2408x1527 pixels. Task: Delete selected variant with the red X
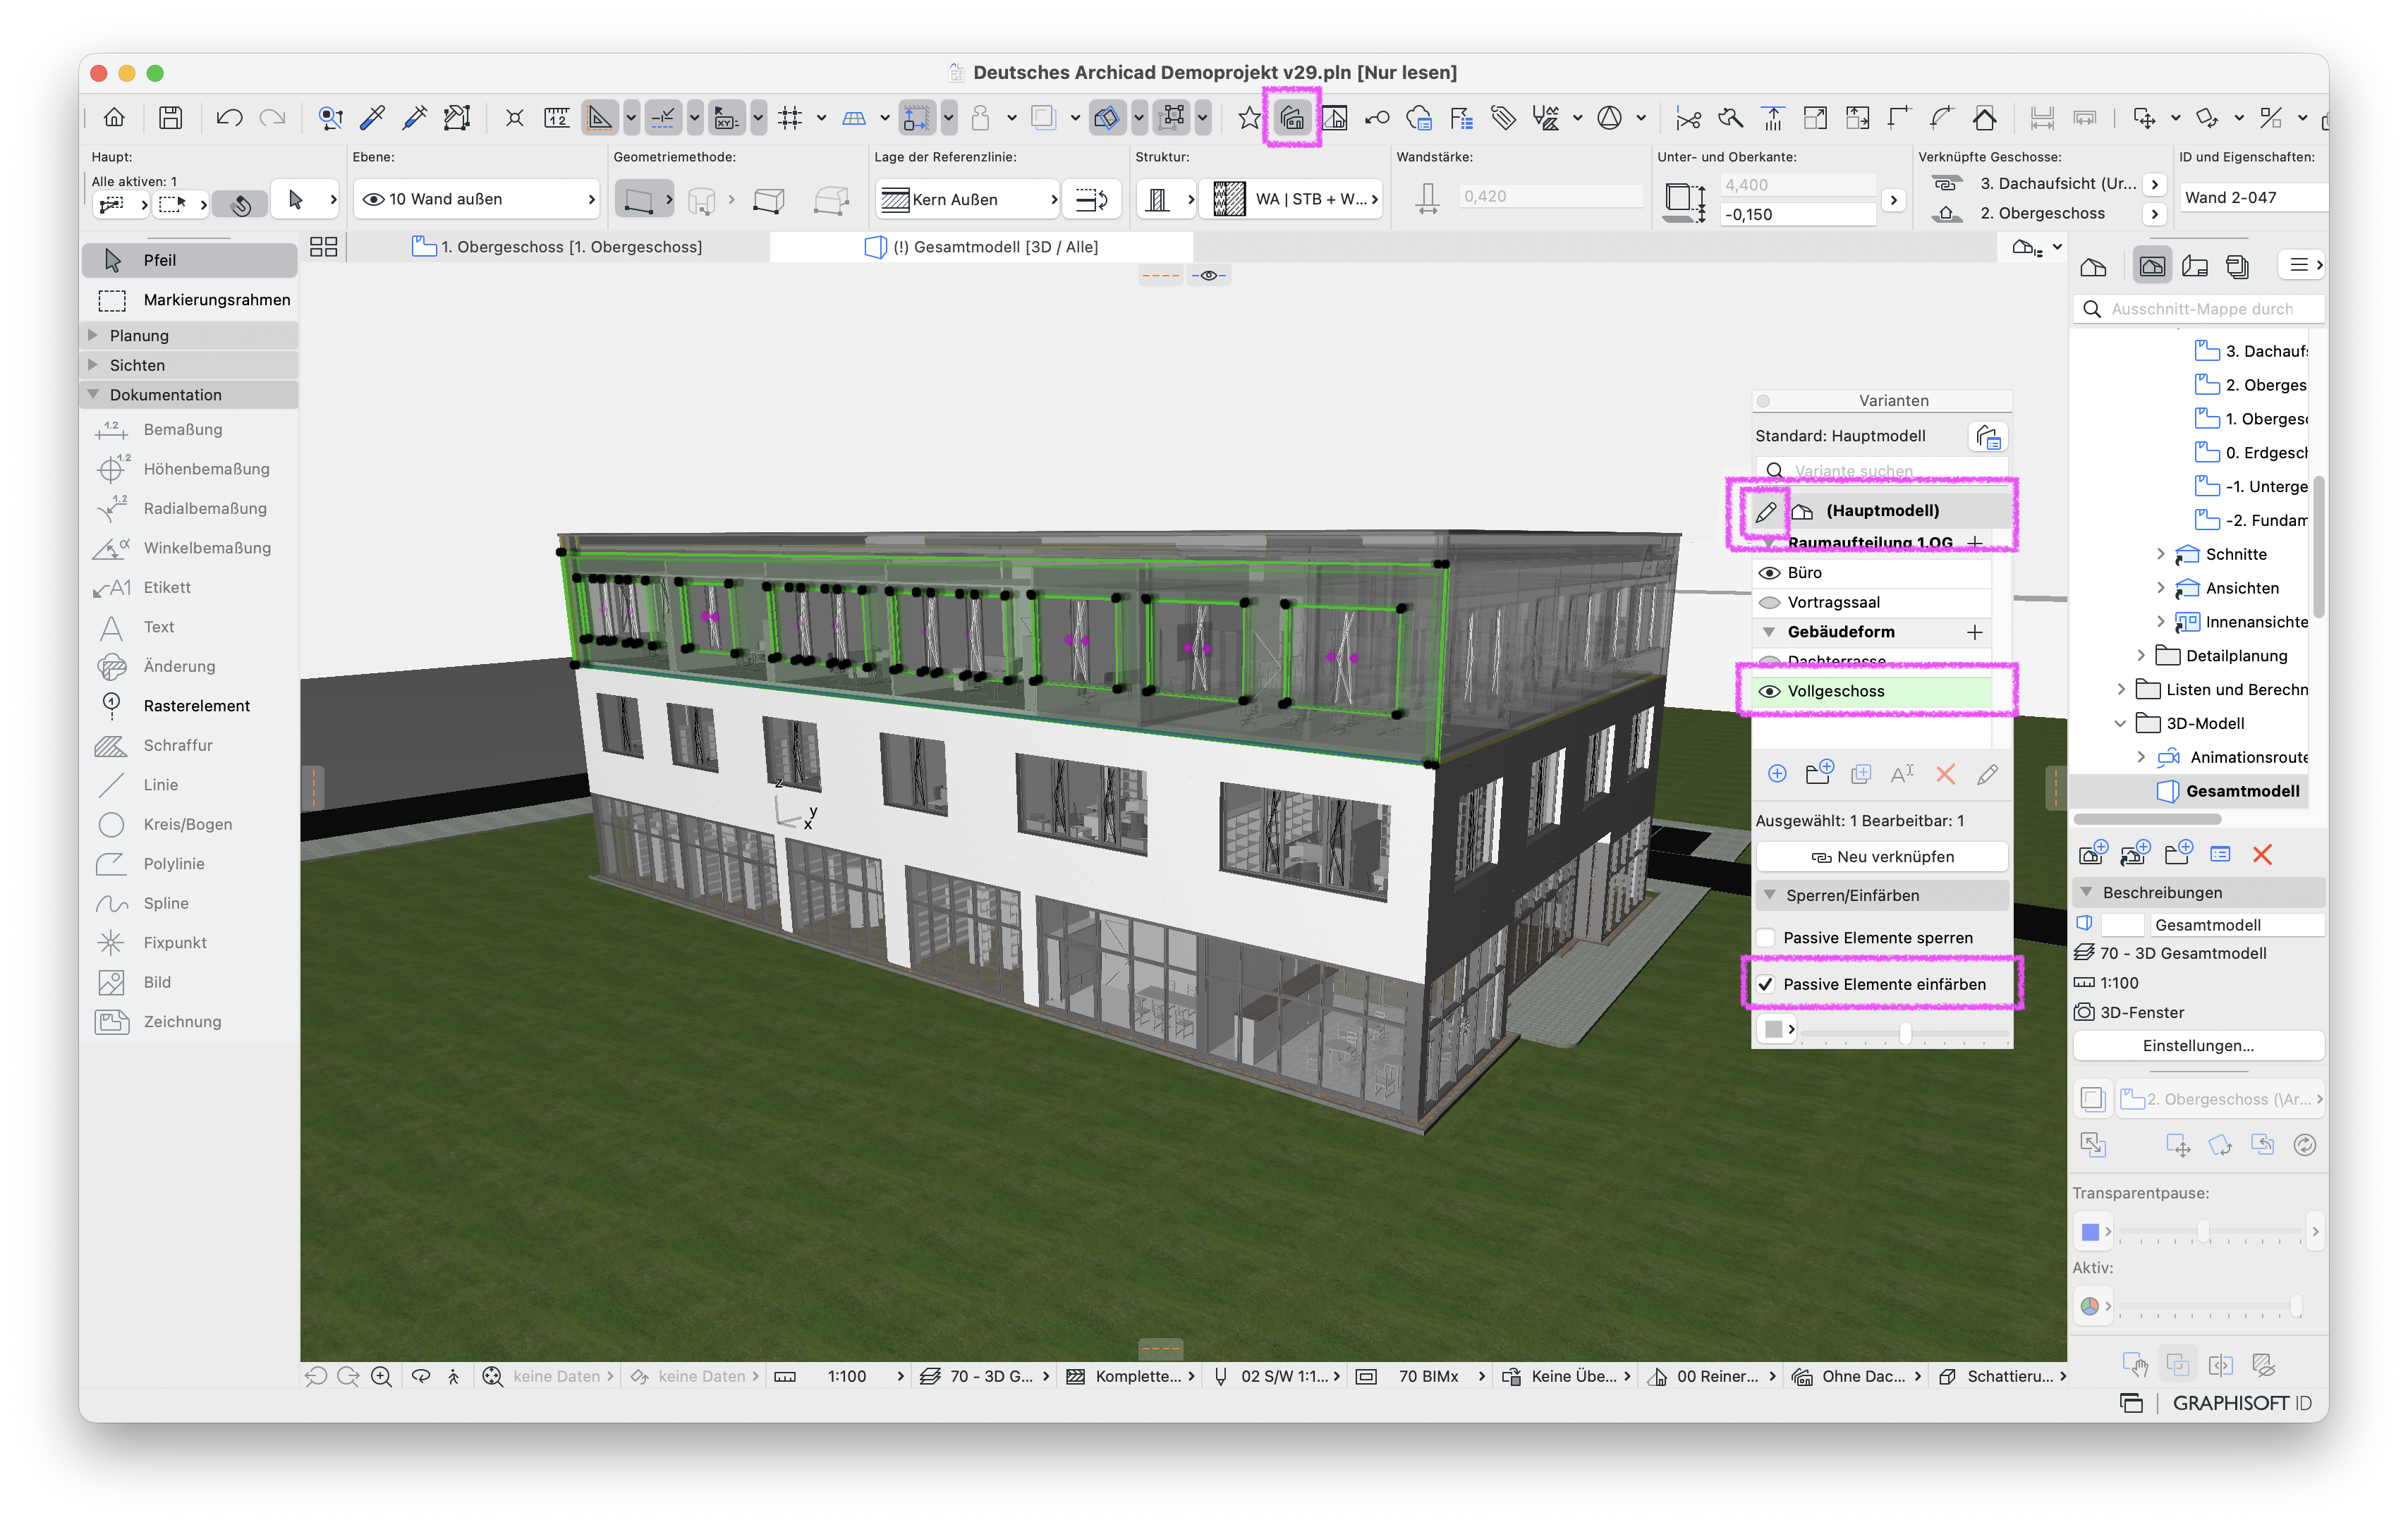pos(1945,773)
